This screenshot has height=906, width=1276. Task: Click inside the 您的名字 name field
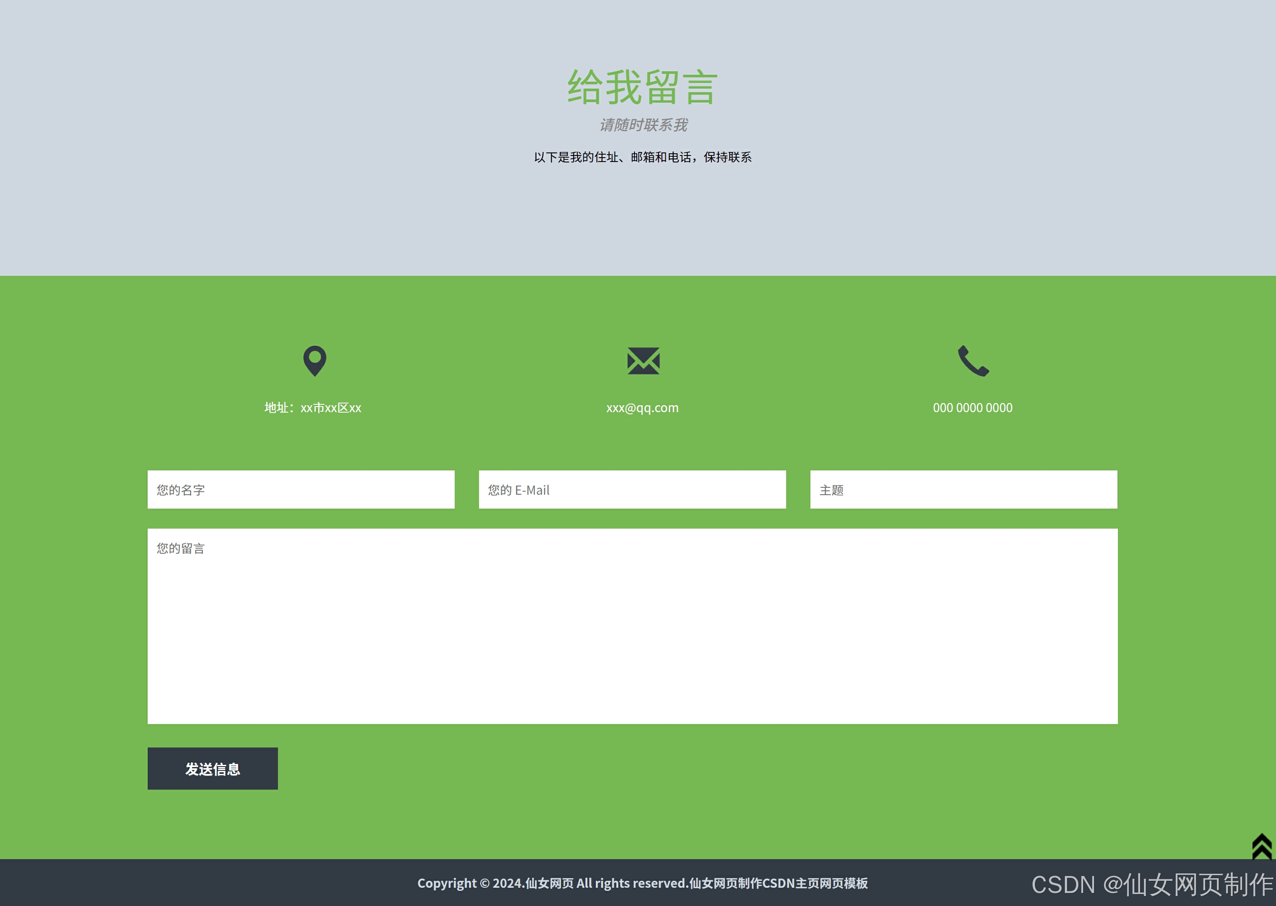coord(301,489)
